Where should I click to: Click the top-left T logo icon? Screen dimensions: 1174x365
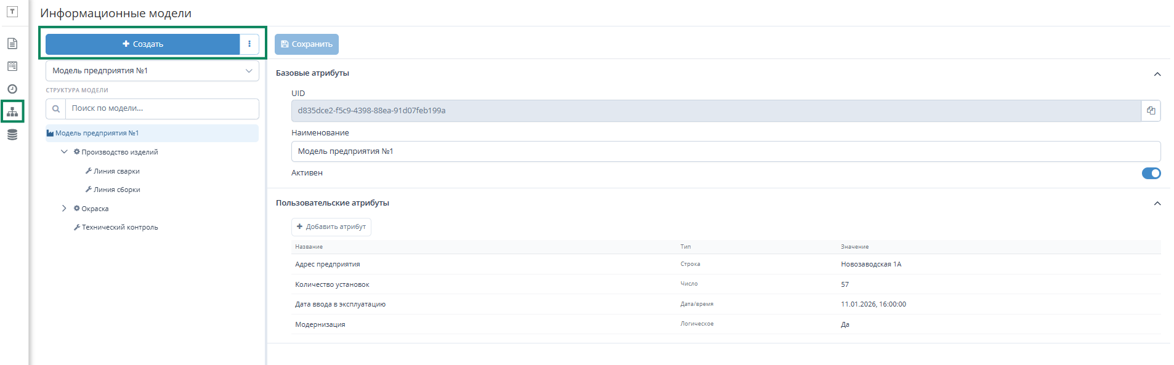click(x=12, y=12)
